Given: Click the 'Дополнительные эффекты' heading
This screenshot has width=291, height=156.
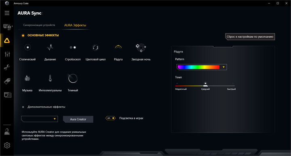Looking at the screenshot, I should point(46,107).
